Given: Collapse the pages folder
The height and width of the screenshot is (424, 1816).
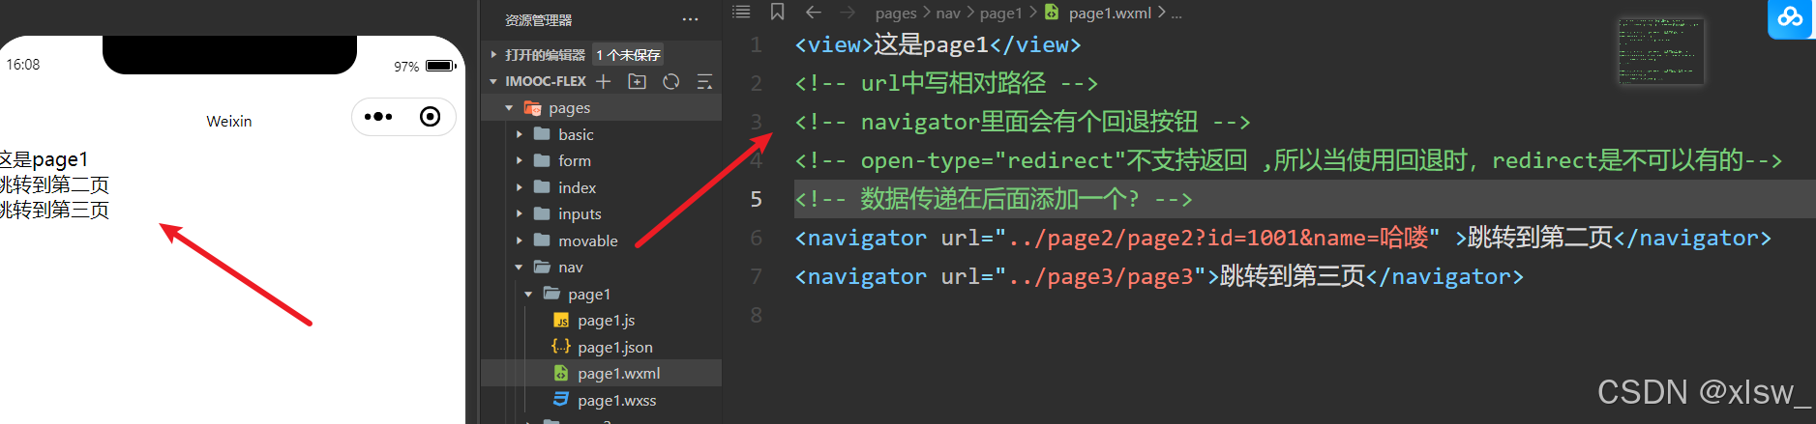Looking at the screenshot, I should 509,108.
